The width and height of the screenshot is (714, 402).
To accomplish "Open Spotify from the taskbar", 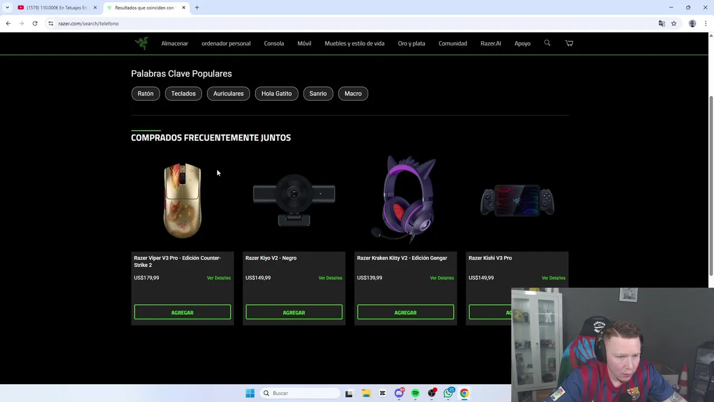I will click(415, 393).
